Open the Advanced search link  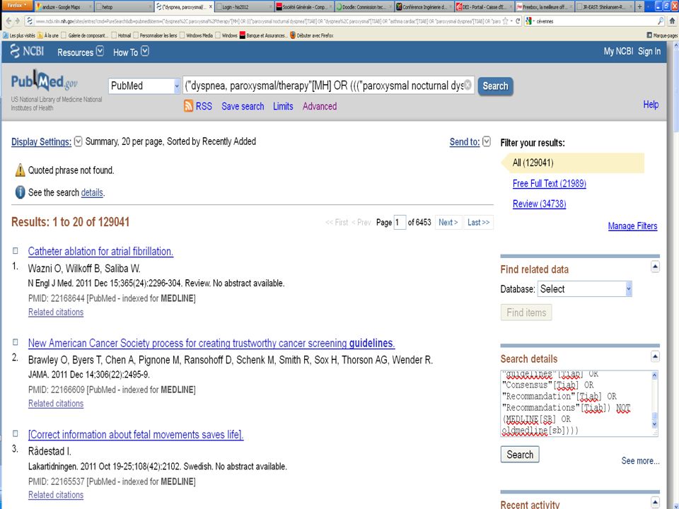click(320, 106)
